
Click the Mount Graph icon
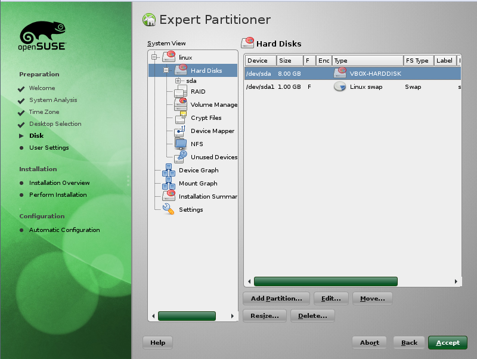pyautogui.click(x=169, y=183)
